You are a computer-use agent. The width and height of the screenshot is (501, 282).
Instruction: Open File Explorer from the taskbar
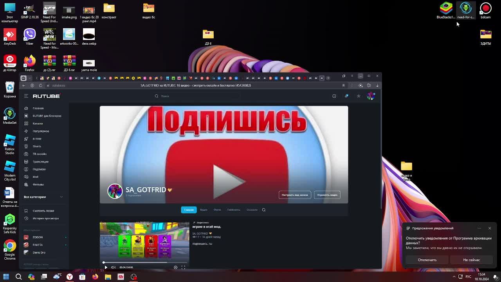click(x=108, y=277)
